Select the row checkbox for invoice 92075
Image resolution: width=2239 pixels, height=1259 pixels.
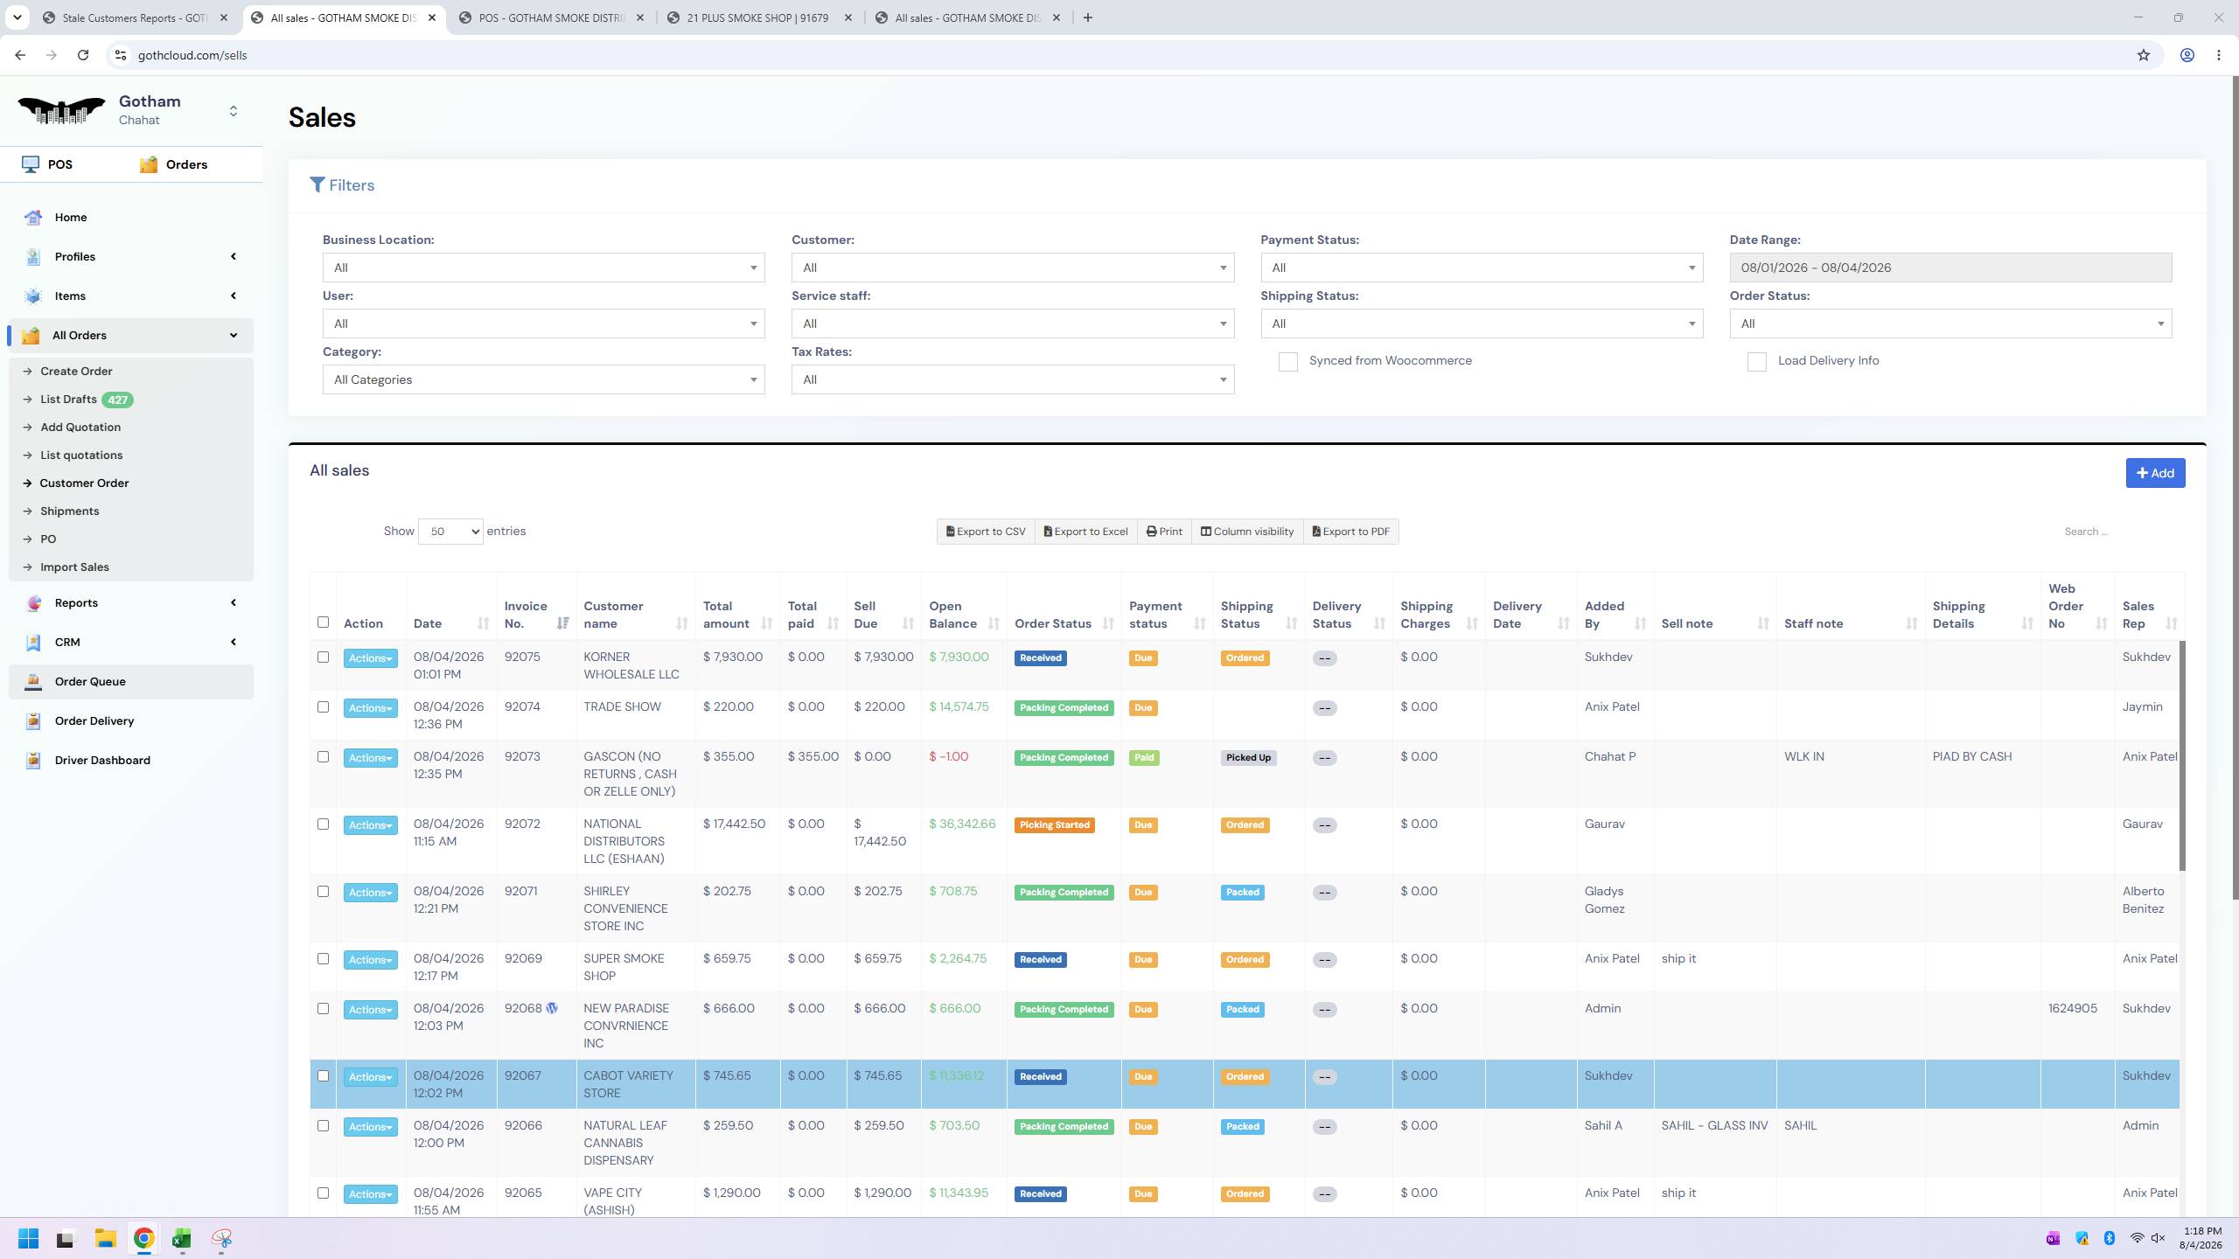(323, 657)
